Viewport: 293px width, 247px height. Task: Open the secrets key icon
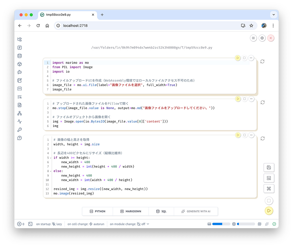[20, 130]
